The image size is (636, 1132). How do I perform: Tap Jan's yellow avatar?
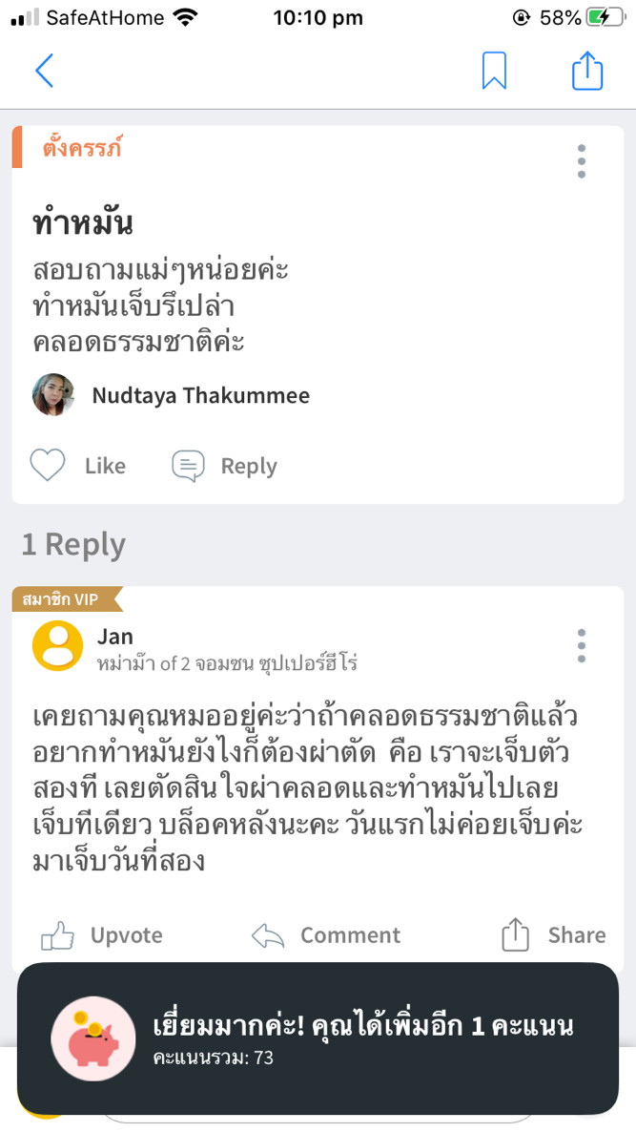(x=56, y=646)
